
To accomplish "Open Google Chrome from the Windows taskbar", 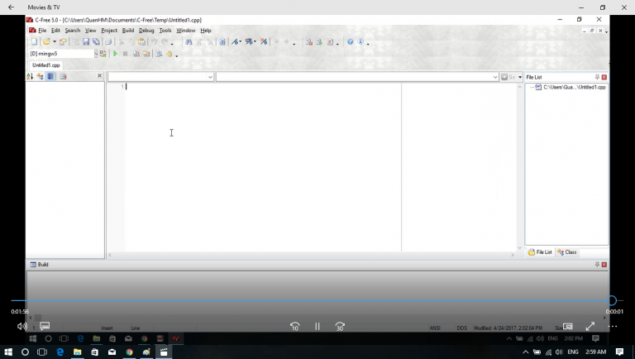I will (129, 352).
